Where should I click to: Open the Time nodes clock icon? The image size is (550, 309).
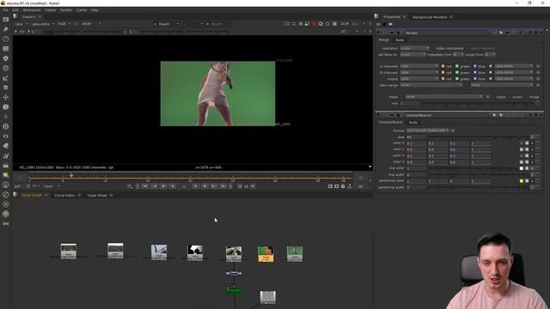pos(6,39)
